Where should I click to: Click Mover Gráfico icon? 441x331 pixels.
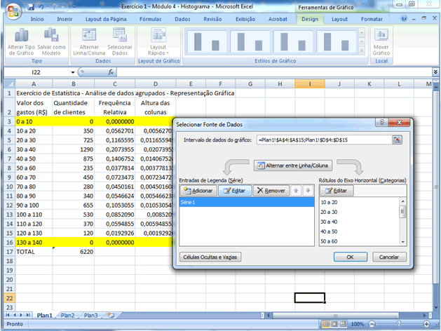click(381, 36)
